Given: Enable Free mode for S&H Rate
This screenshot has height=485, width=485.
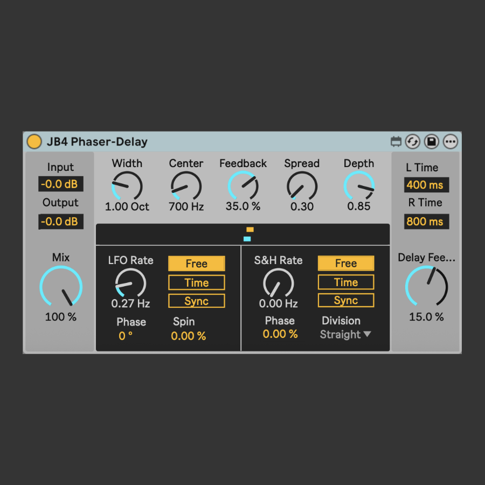Looking at the screenshot, I should click(x=345, y=263).
